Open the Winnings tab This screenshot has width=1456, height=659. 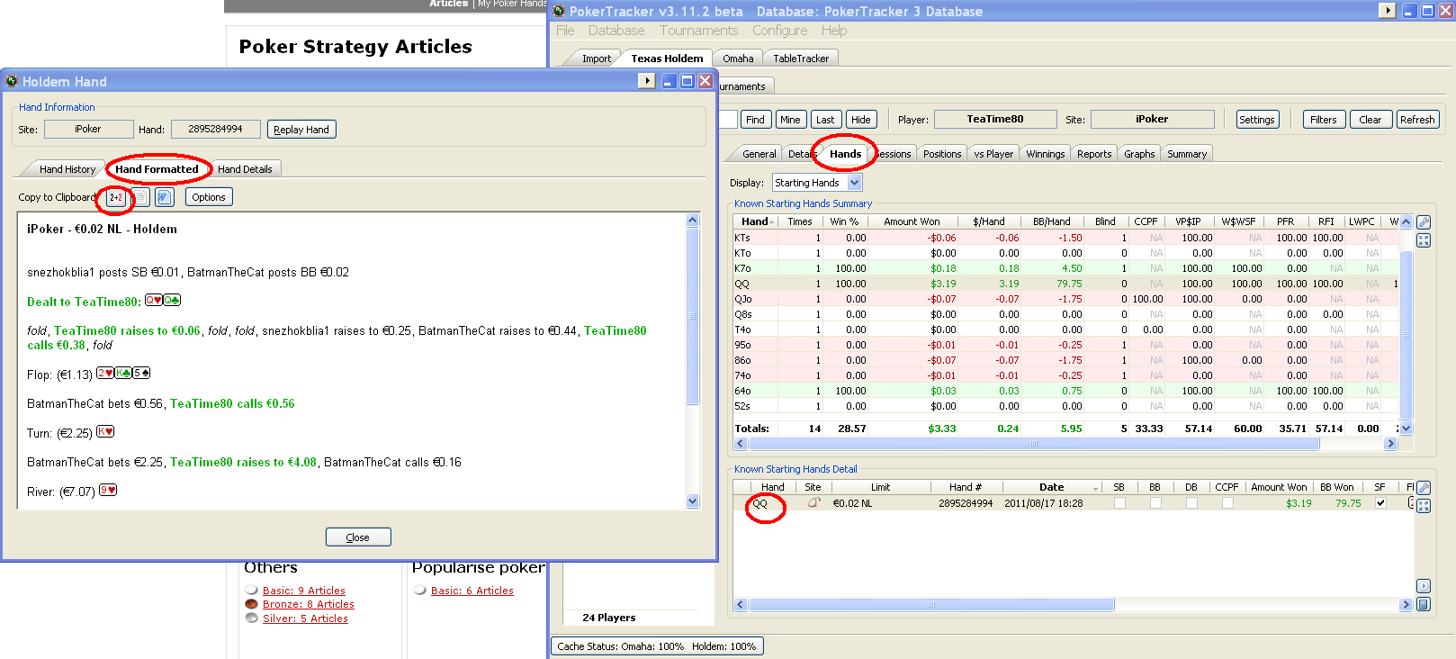click(1046, 154)
